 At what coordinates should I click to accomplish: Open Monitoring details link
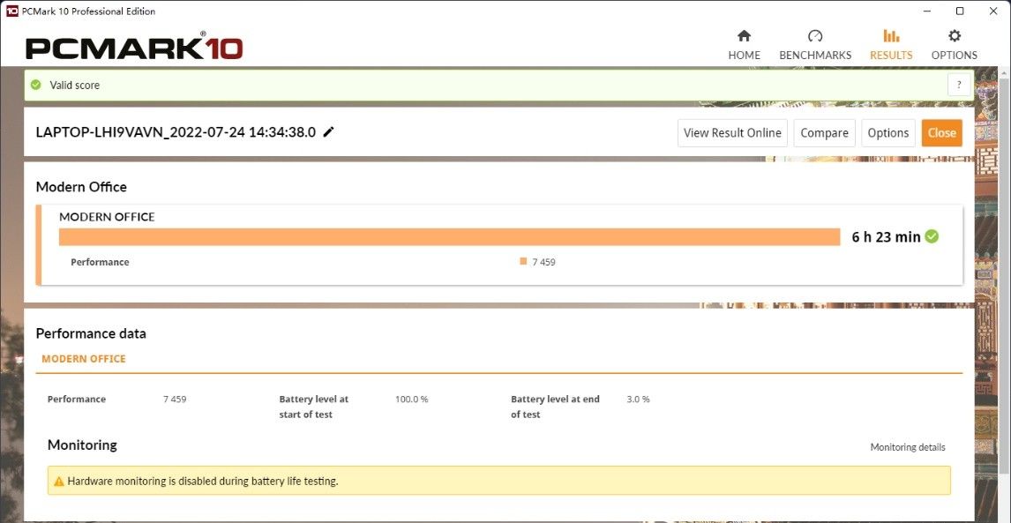tap(908, 447)
